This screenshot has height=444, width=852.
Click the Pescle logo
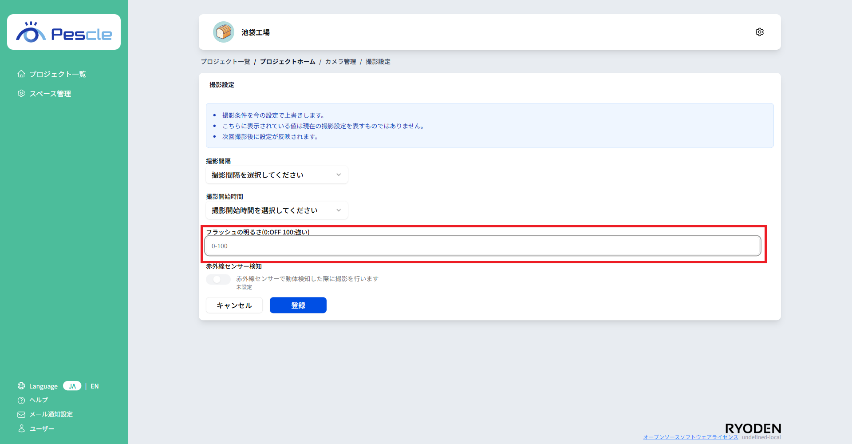click(64, 32)
